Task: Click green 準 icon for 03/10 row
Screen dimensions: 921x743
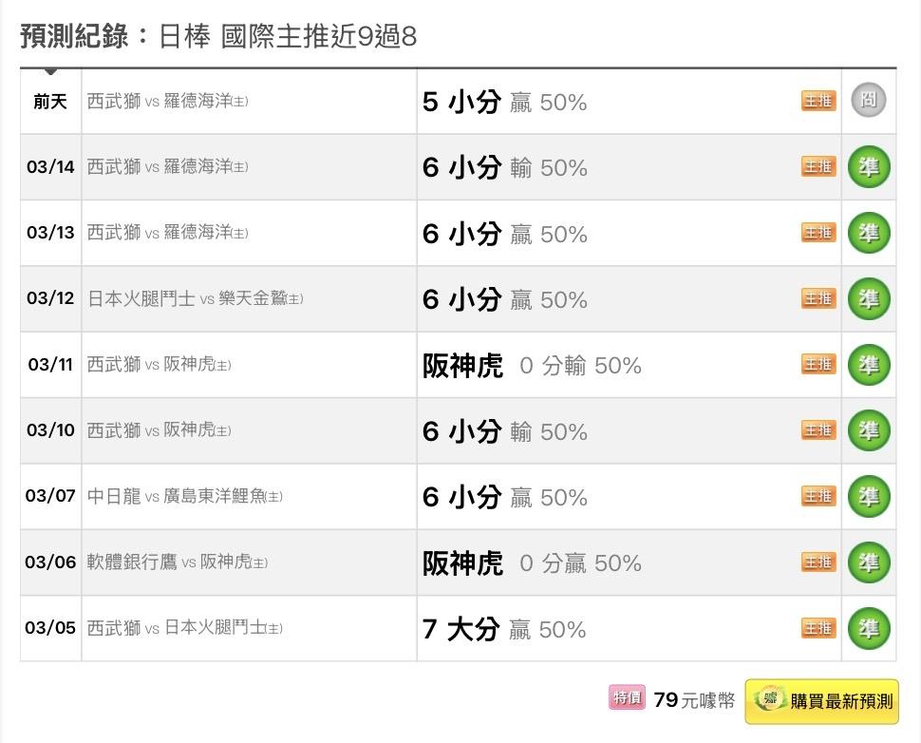Action: click(868, 430)
